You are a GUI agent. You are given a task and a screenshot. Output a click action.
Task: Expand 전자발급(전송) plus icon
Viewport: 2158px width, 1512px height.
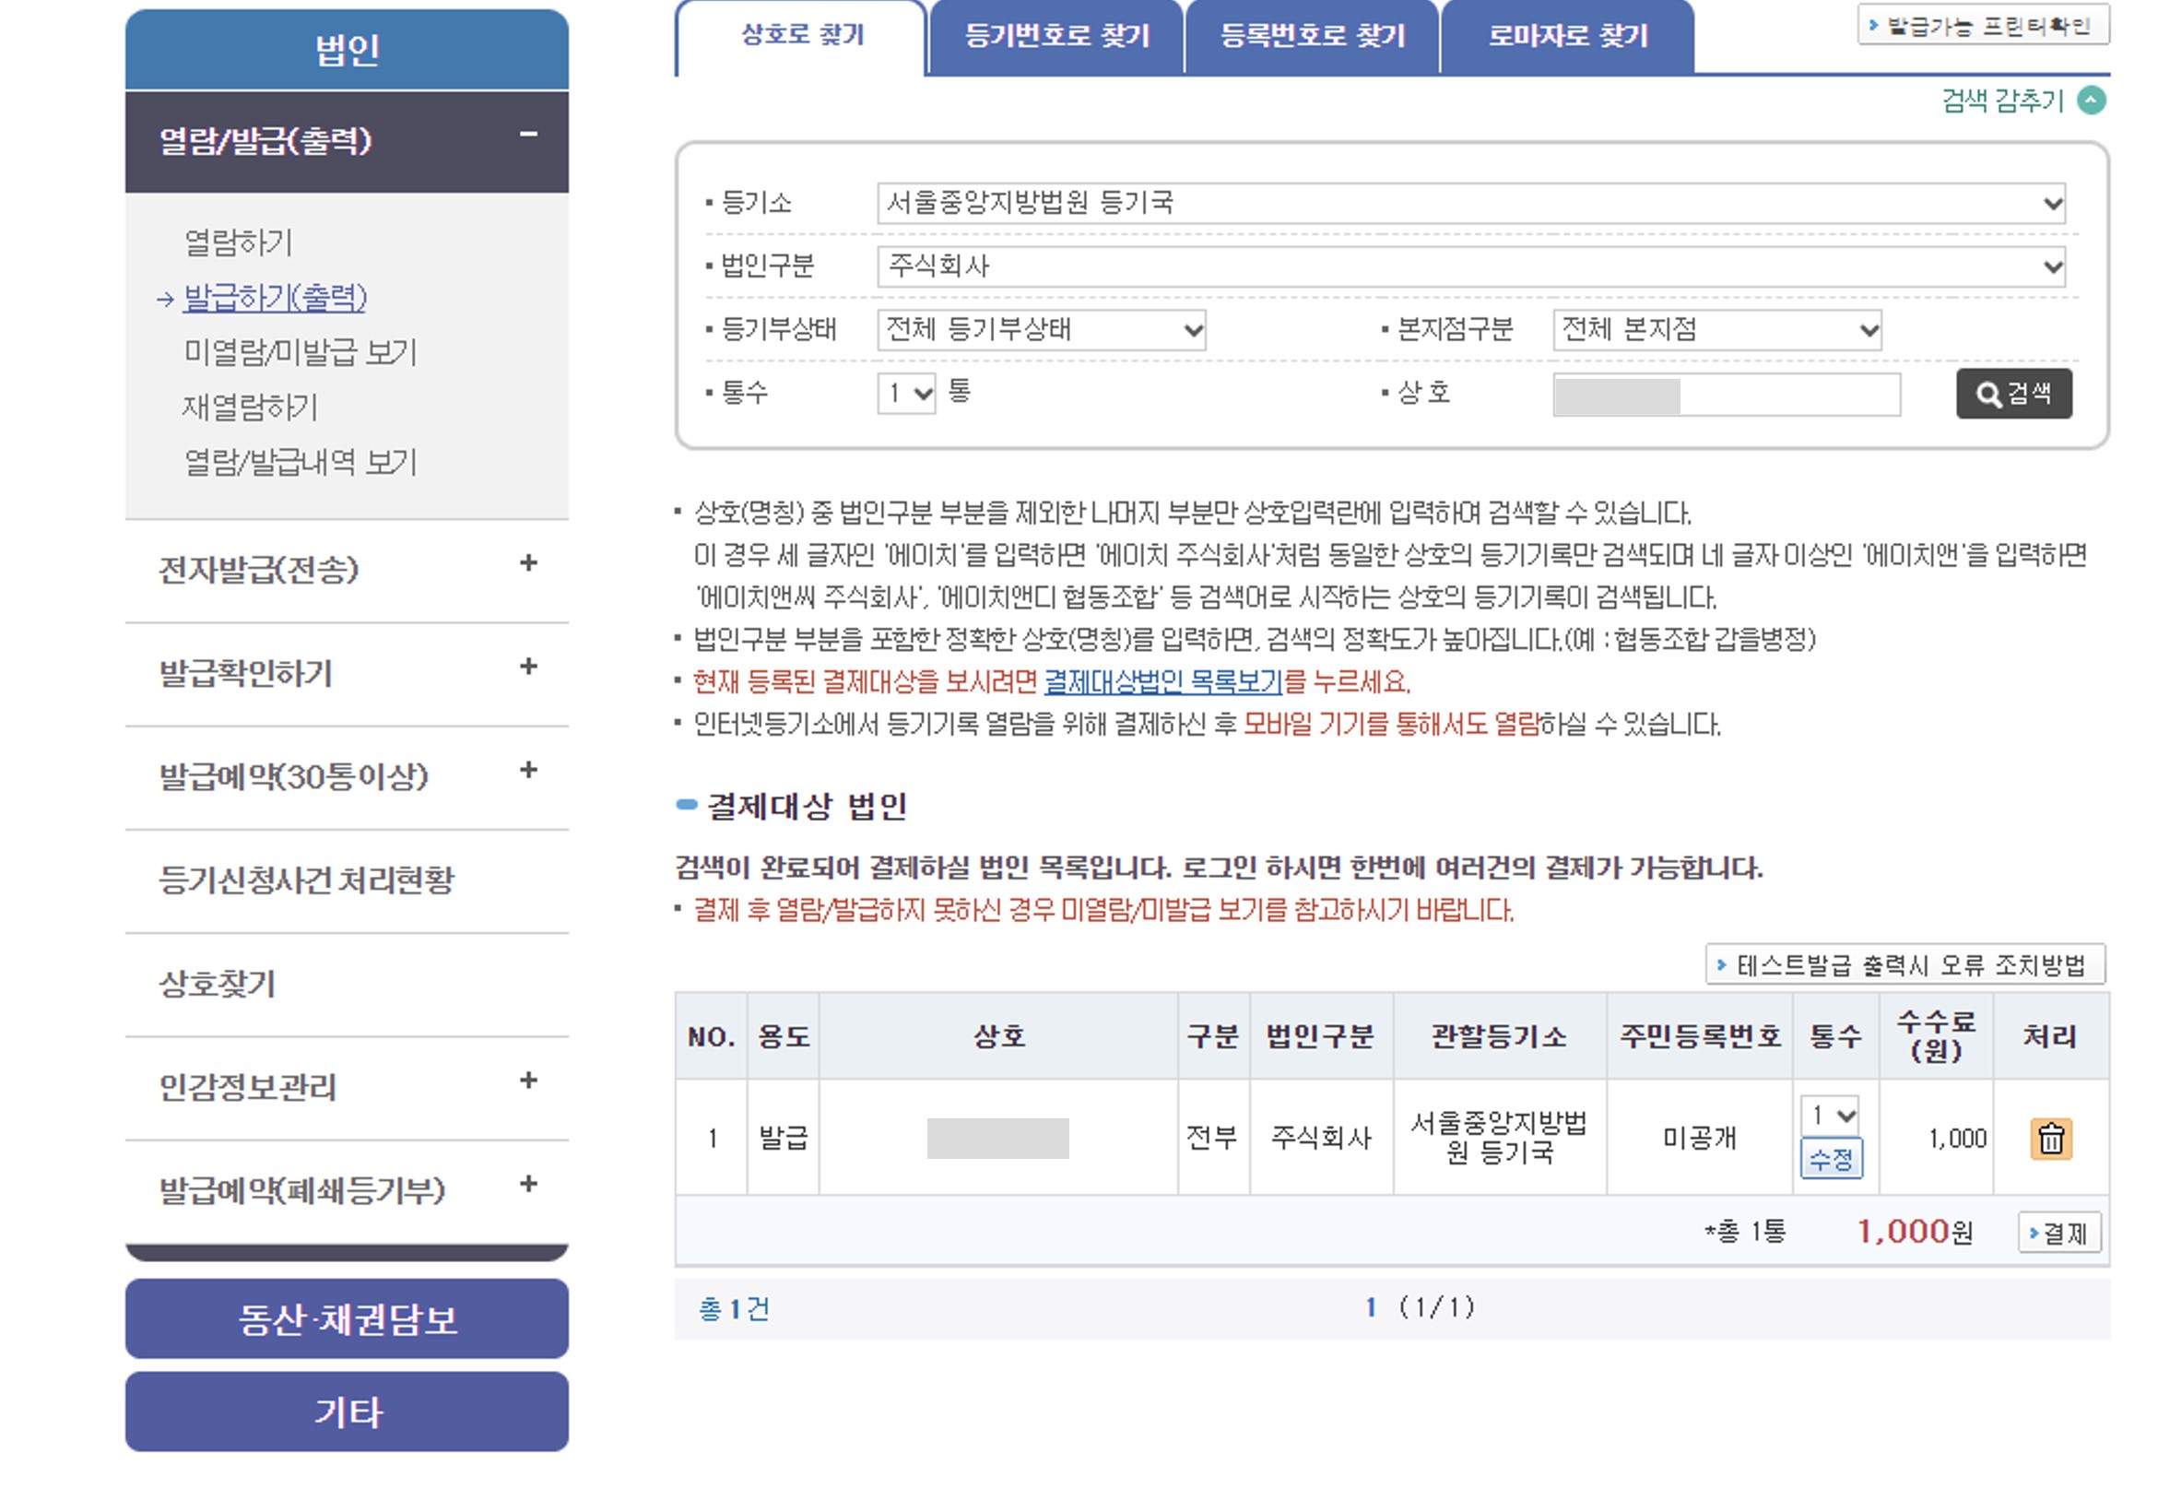(x=528, y=563)
